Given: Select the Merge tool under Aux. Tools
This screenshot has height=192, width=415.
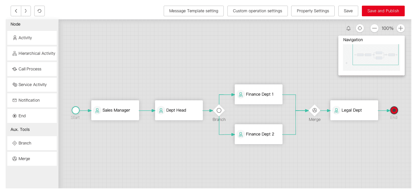Looking at the screenshot, I should pos(32,158).
